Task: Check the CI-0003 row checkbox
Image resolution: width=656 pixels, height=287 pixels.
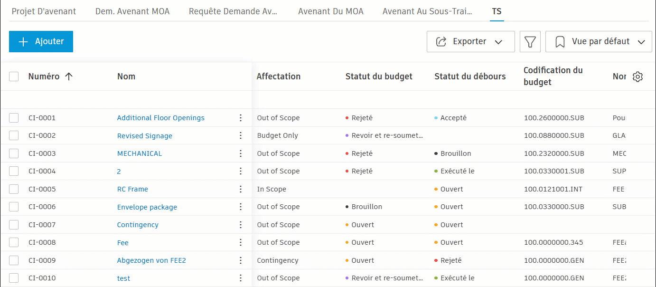Action: [14, 153]
